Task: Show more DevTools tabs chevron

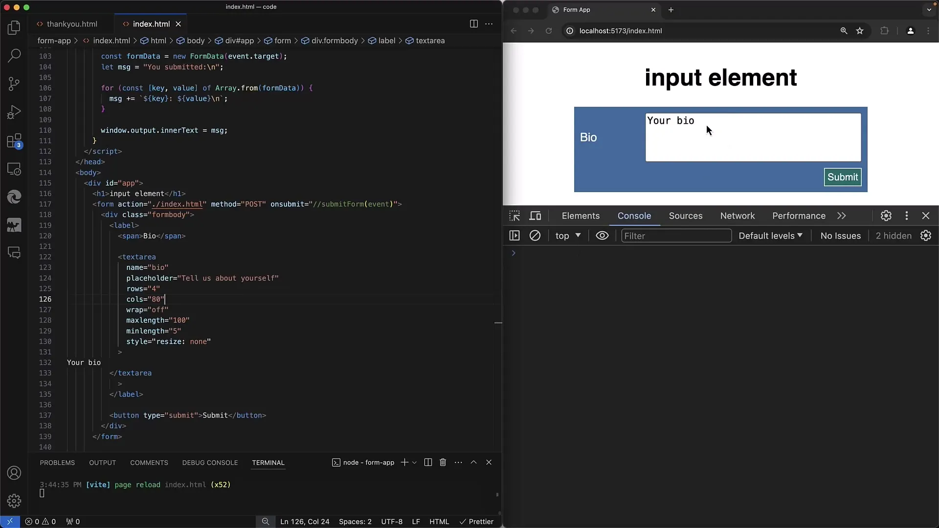Action: (841, 216)
